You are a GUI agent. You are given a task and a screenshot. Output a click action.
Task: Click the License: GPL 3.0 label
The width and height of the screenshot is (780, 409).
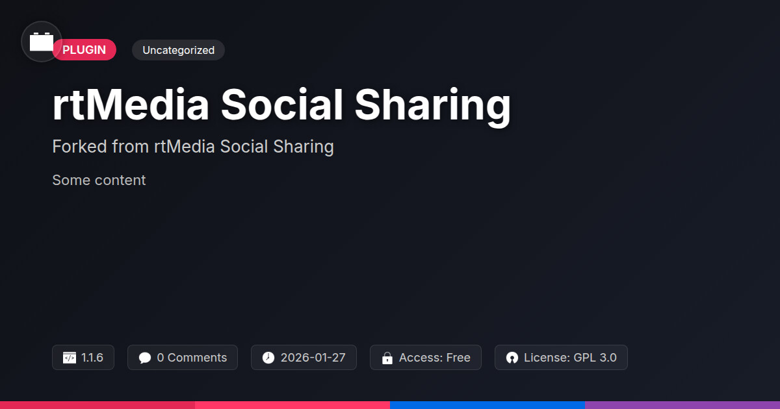tap(570, 358)
